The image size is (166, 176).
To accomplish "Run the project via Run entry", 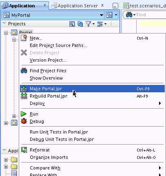I will [92, 114].
